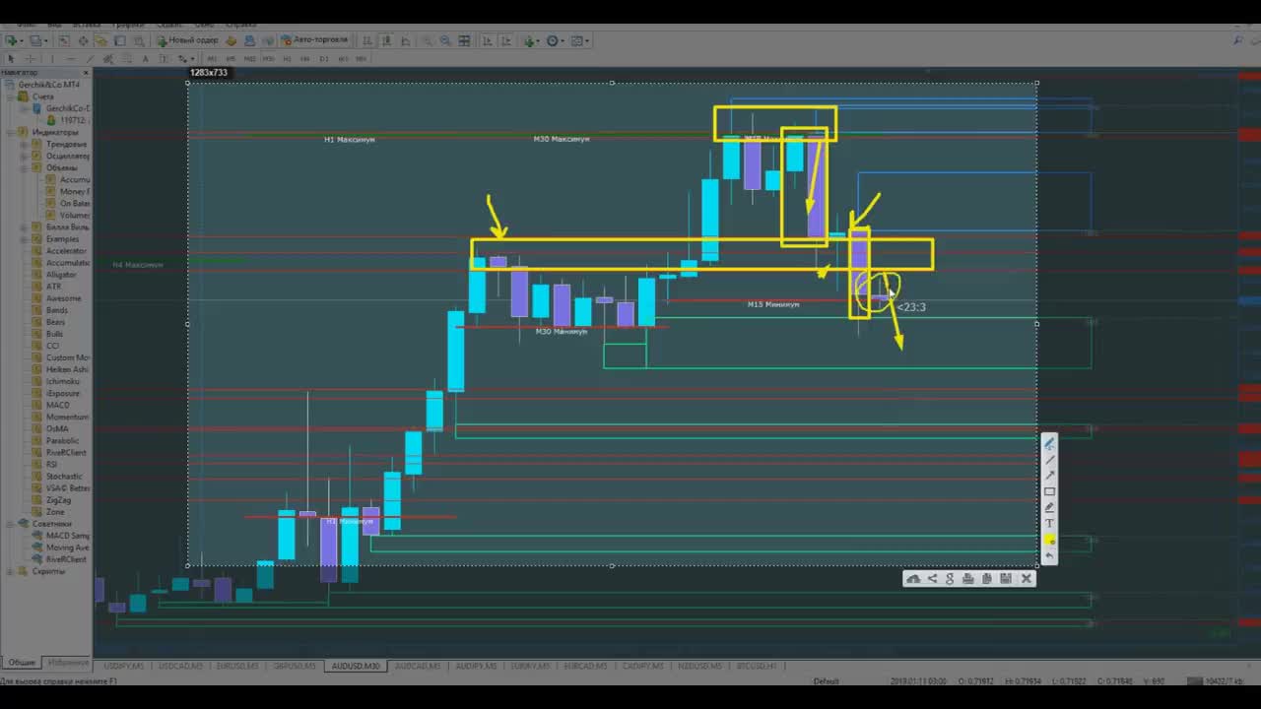Select the Parabolic indicator
The width and height of the screenshot is (1261, 709).
point(62,441)
